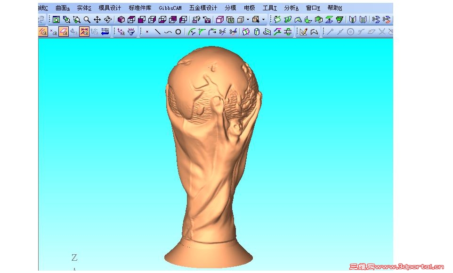The image size is (453, 273).
Task: Click the scissors with orange face icon
Action: 386,20
